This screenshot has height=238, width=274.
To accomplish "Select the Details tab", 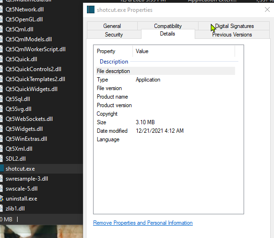I will pyautogui.click(x=168, y=34).
